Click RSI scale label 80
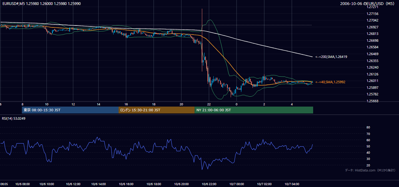 pos(368,127)
